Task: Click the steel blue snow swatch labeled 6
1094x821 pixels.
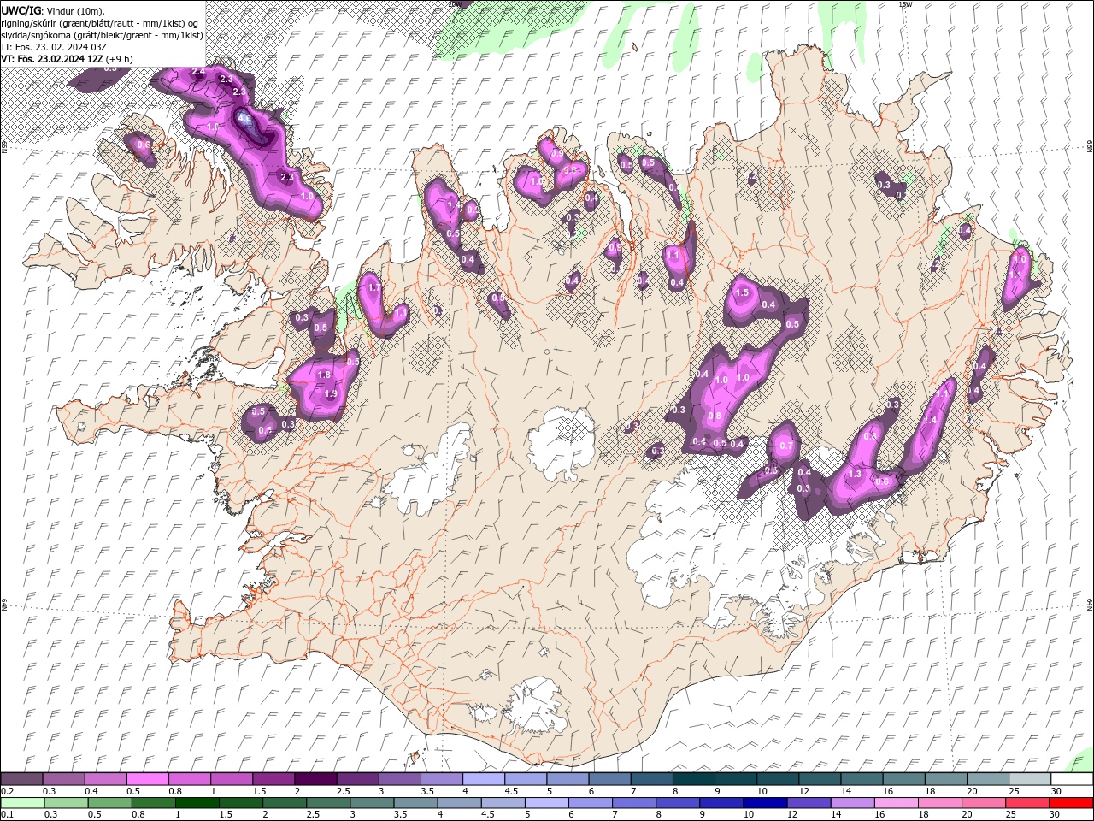Action: [x=610, y=779]
